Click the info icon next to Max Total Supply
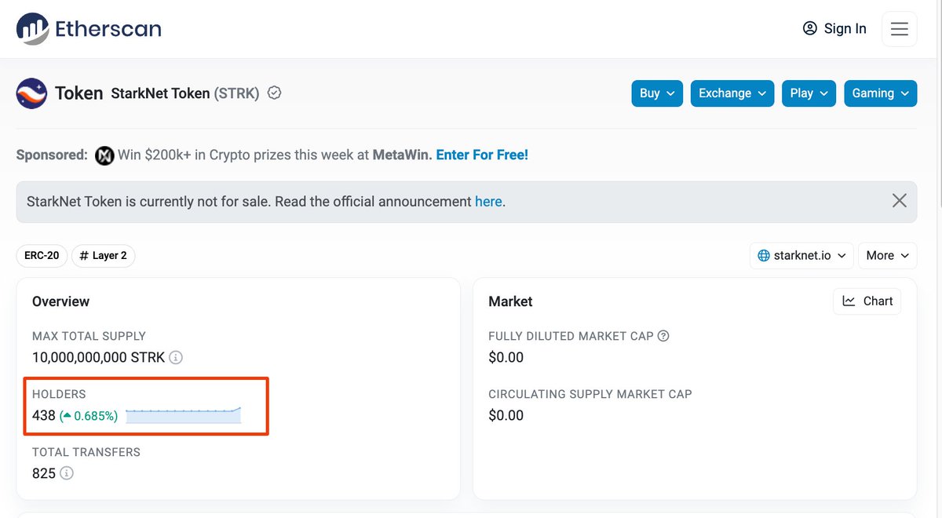 point(176,358)
